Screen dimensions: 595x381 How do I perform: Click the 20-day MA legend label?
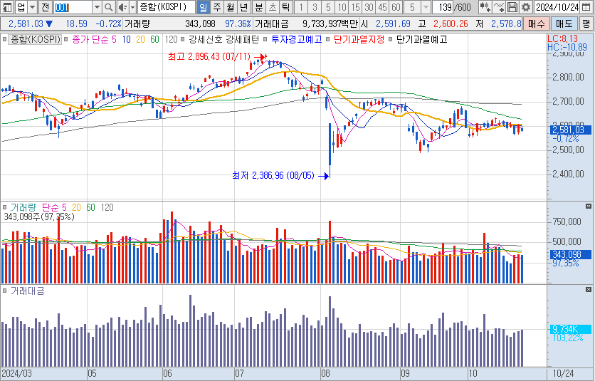(x=140, y=39)
